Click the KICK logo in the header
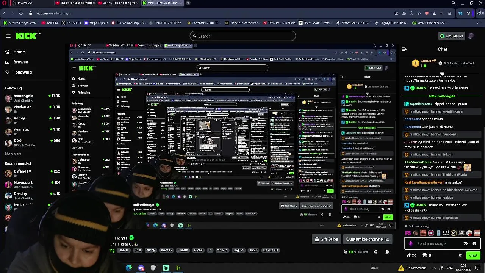Screen dimensions: 485x273 pos(28,36)
